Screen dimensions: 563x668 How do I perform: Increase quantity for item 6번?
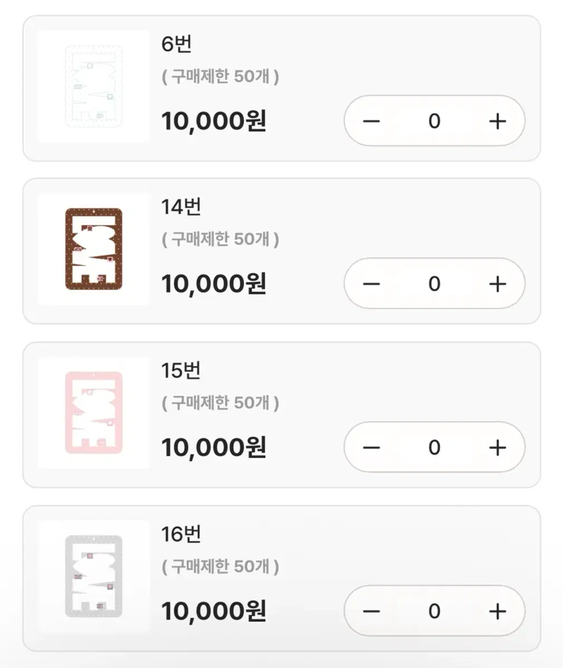(497, 121)
